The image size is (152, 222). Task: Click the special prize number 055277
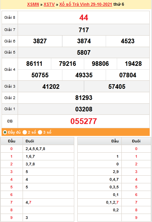tap(83, 121)
